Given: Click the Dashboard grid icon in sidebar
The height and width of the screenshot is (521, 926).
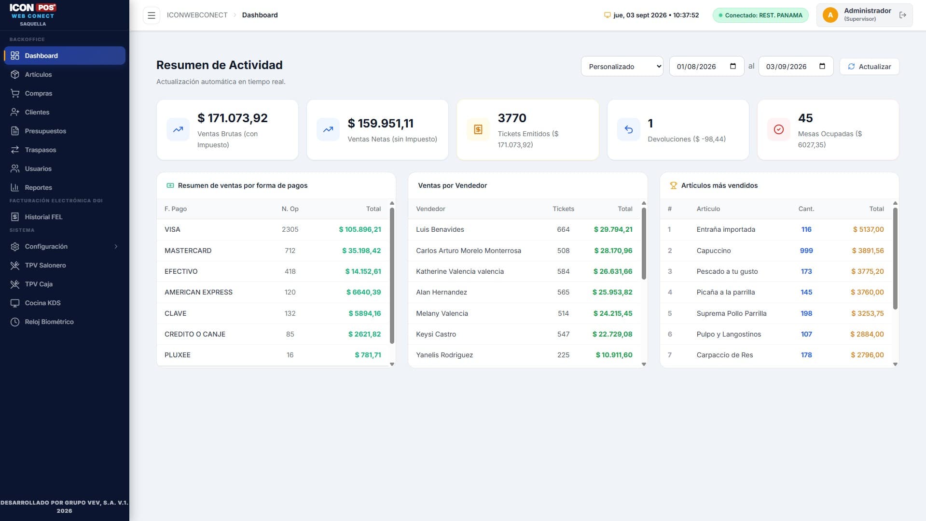Looking at the screenshot, I should click(x=15, y=56).
